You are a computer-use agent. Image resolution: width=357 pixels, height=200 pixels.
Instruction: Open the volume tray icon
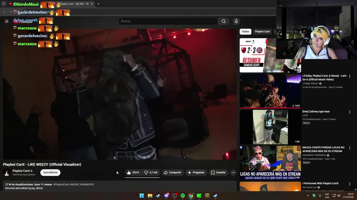point(339,196)
